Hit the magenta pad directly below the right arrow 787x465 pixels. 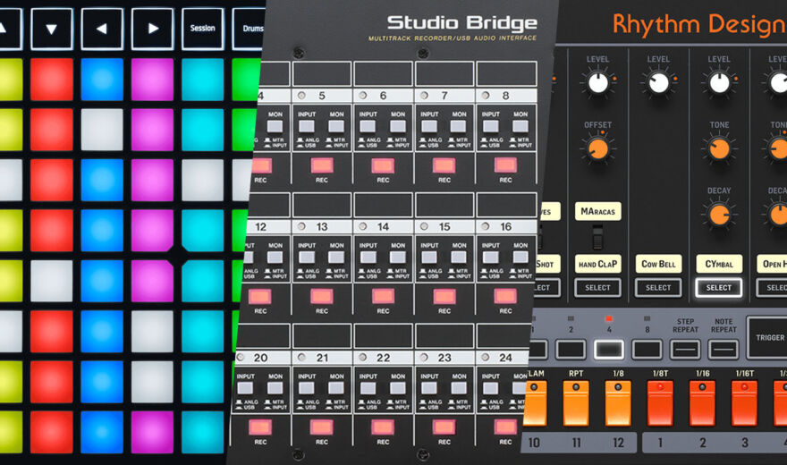coord(153,80)
